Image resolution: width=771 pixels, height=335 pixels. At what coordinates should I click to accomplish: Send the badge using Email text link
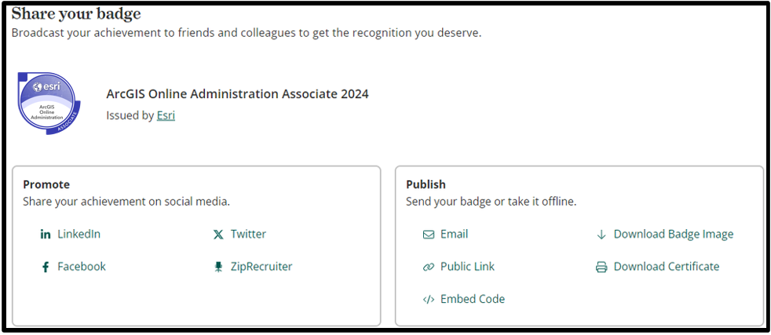tap(454, 234)
